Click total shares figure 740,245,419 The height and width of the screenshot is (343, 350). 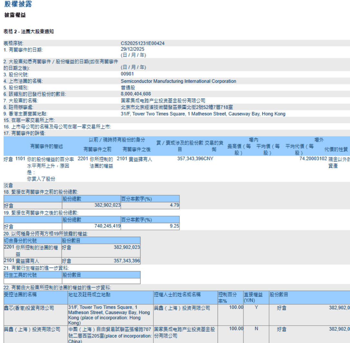108,226
